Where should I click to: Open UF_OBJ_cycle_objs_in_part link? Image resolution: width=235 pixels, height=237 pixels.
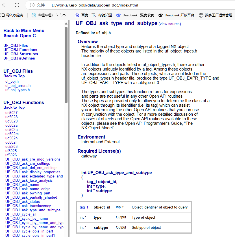tap(29, 231)
